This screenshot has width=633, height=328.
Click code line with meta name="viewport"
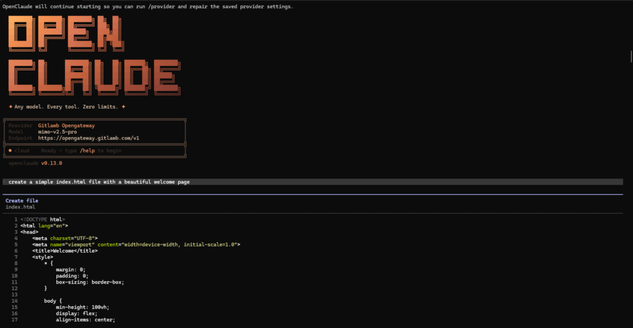tap(136, 245)
